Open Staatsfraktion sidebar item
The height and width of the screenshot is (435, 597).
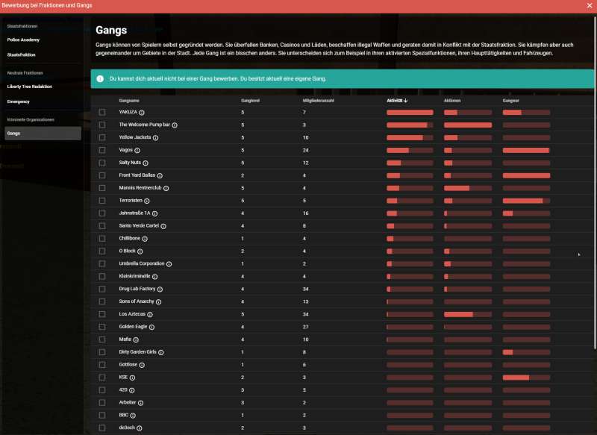21,55
